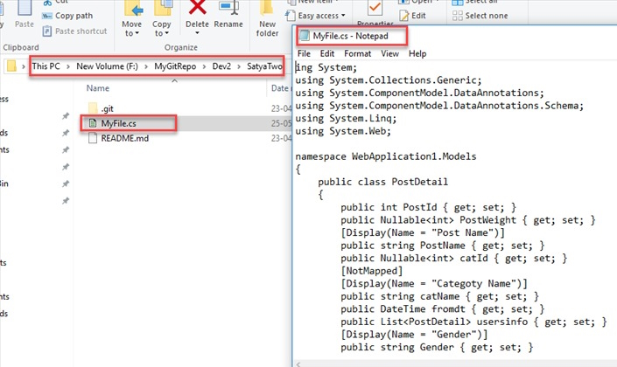This screenshot has height=367, width=617.
Task: Click the MyFile.cs file icon
Action: pyautogui.click(x=93, y=123)
